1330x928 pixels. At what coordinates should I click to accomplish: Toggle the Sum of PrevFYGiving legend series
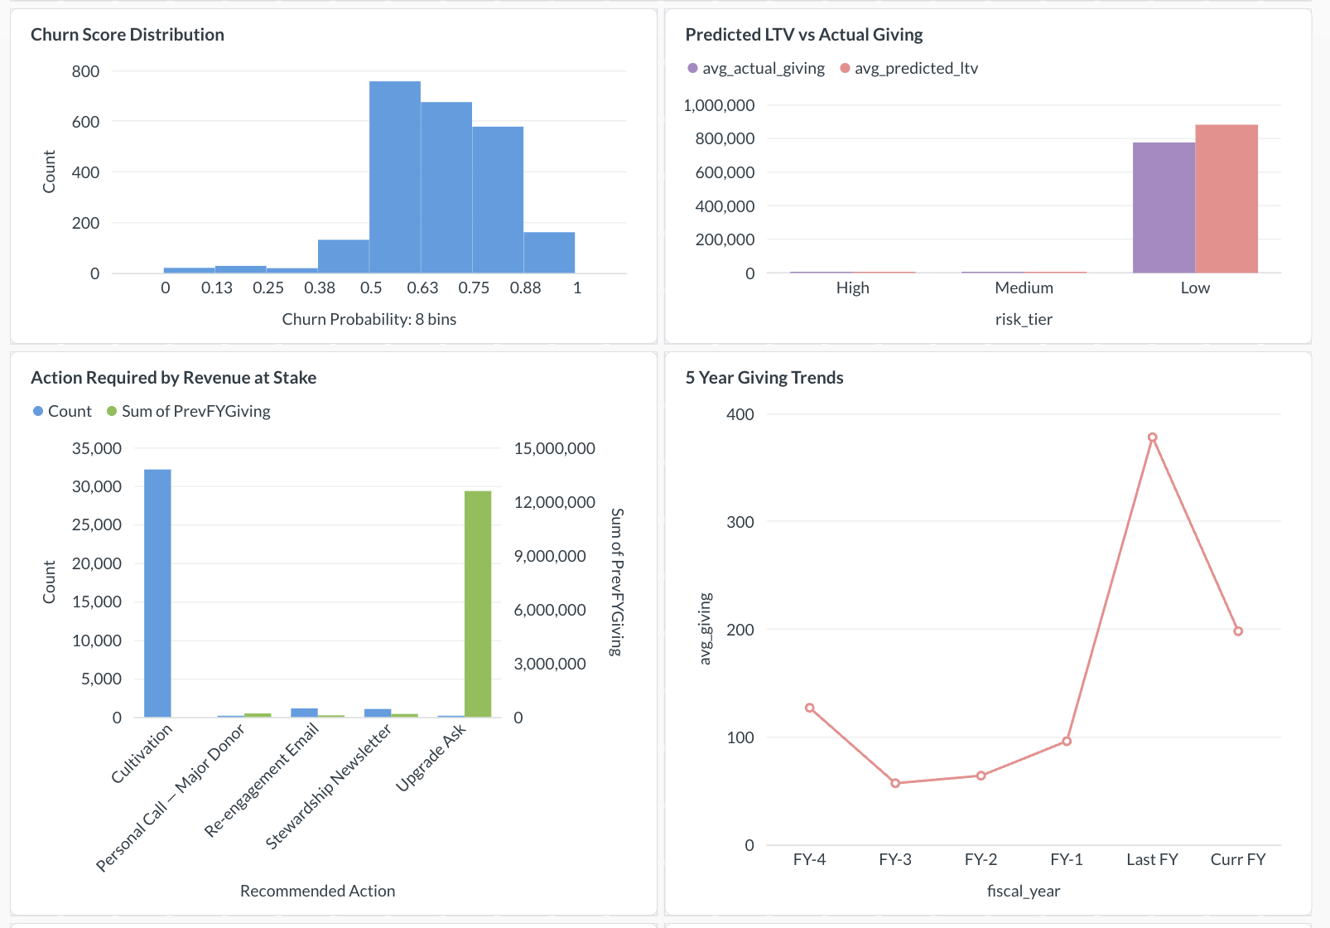click(x=189, y=412)
